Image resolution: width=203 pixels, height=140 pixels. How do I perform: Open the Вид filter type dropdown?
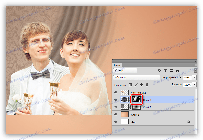[x=125, y=71]
